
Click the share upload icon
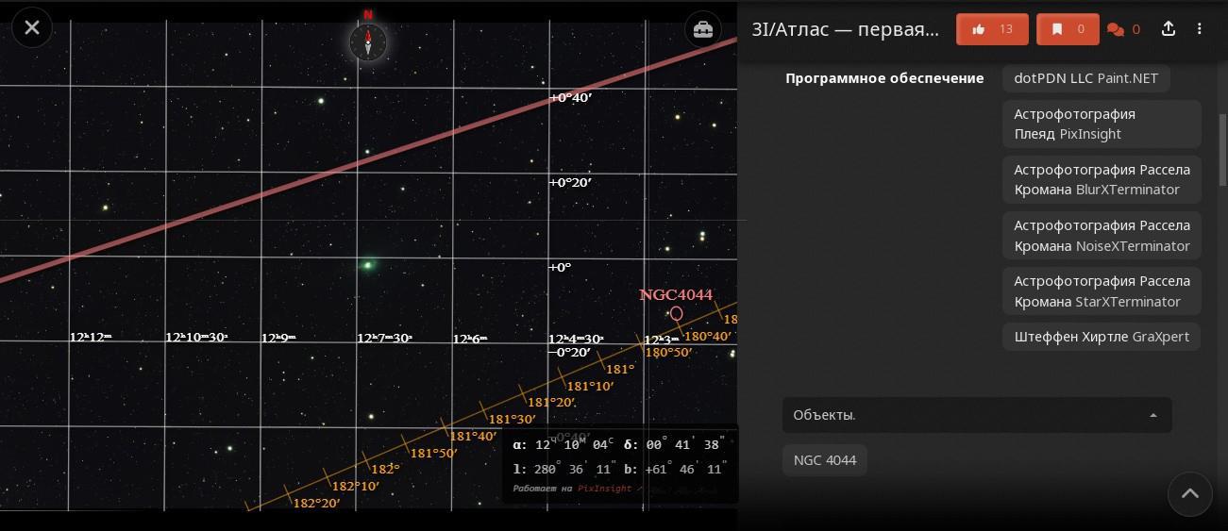pos(1169,29)
